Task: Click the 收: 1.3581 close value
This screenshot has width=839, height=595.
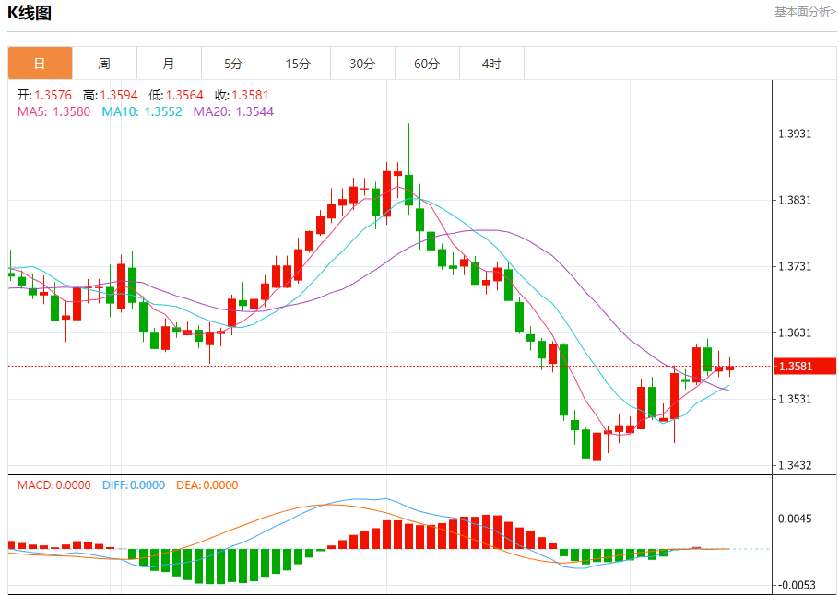Action: [242, 95]
